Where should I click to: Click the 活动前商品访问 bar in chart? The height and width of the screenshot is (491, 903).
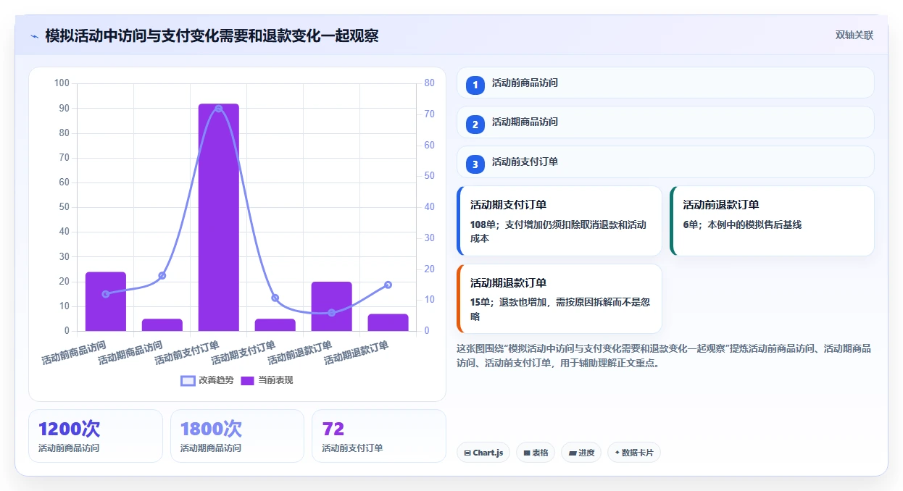(x=106, y=301)
